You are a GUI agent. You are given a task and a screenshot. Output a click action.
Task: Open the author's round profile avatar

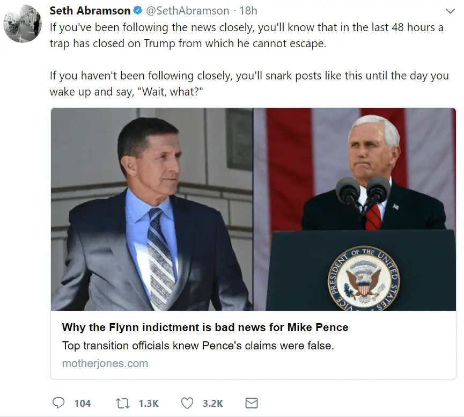[x=23, y=23]
